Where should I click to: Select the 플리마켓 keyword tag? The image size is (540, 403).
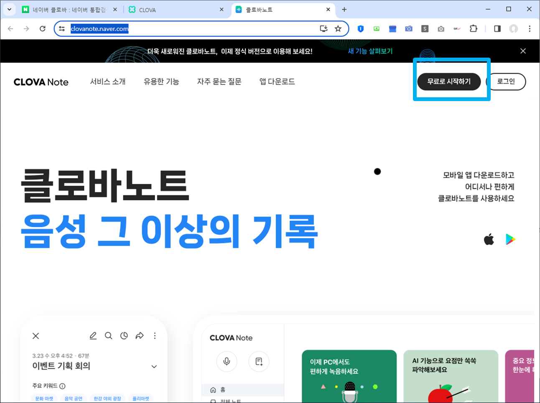[141, 398]
